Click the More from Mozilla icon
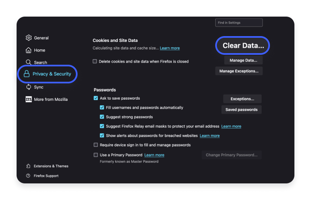Image resolution: width=311 pixels, height=200 pixels. [x=29, y=100]
